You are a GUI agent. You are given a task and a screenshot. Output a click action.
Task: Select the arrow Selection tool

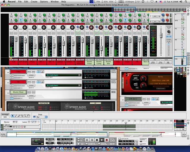coord(12,116)
